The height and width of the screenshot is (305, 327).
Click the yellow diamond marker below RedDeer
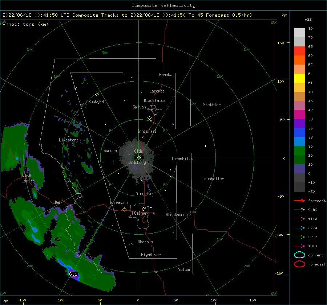(x=149, y=118)
